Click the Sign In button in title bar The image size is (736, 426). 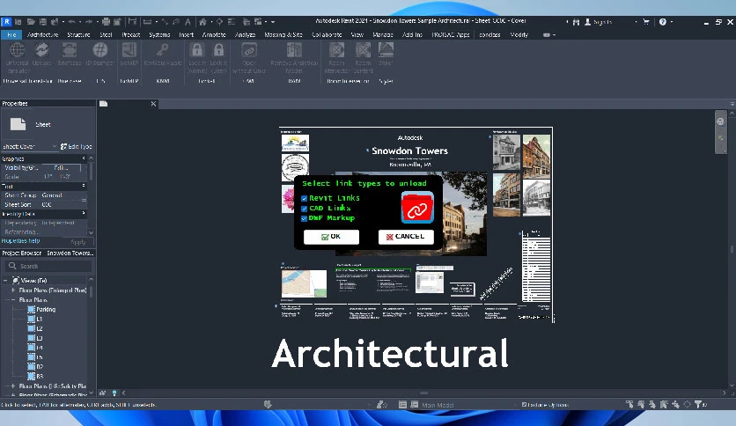[598, 22]
